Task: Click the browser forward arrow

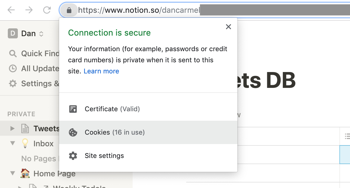Action: (x=29, y=10)
